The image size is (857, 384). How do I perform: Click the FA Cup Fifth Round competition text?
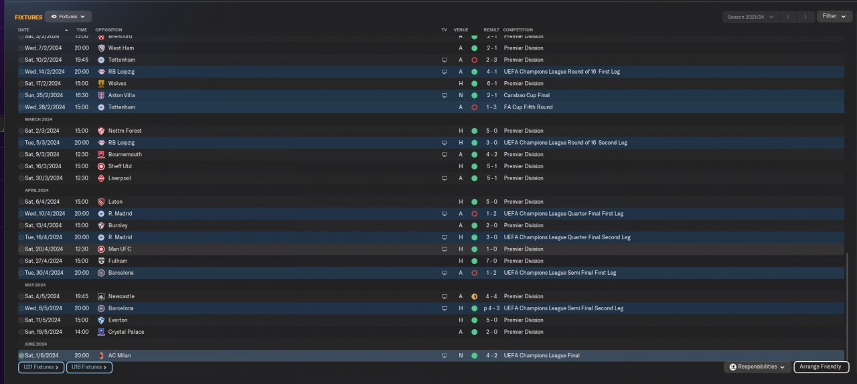(x=528, y=107)
